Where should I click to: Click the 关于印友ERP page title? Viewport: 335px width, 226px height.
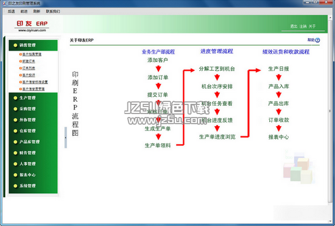coord(82,40)
